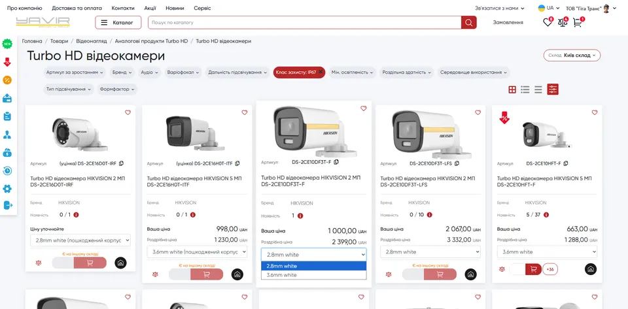The width and height of the screenshot is (628, 309).
Task: Click the Відеонагляд breadcrumb
Action: [92, 41]
